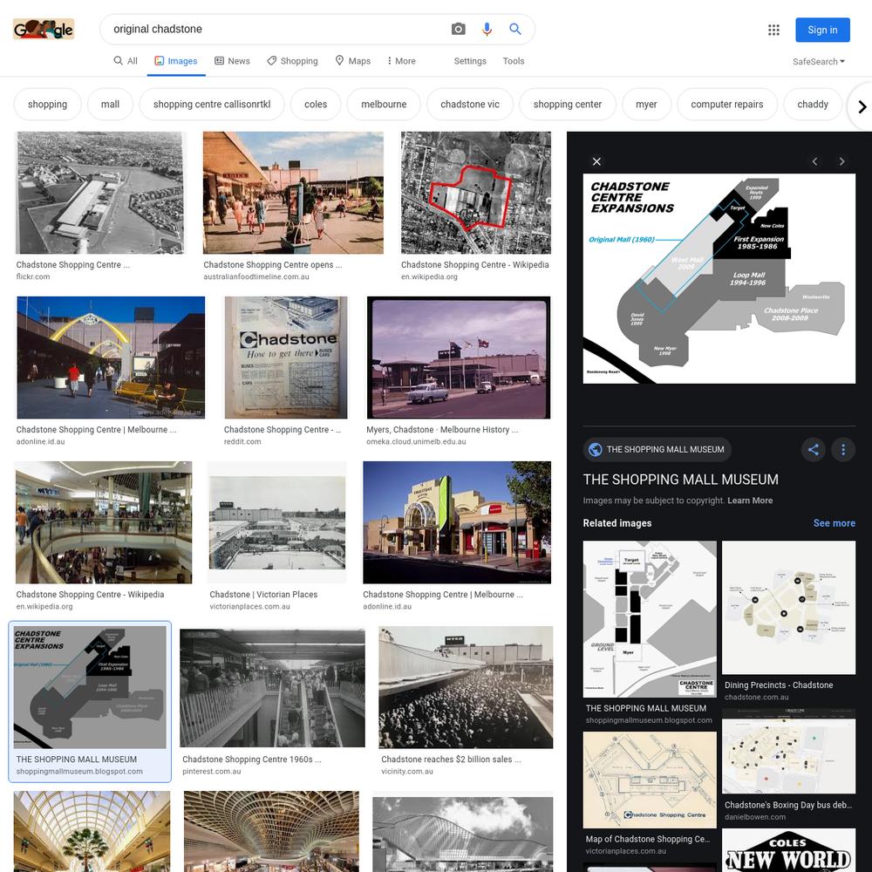
Task: Open related ground level floor plan image
Action: point(650,619)
